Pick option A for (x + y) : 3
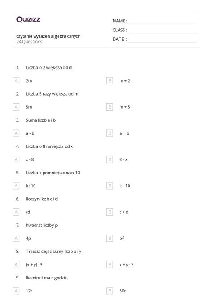The image size is (213, 301). pyautogui.click(x=16, y=265)
